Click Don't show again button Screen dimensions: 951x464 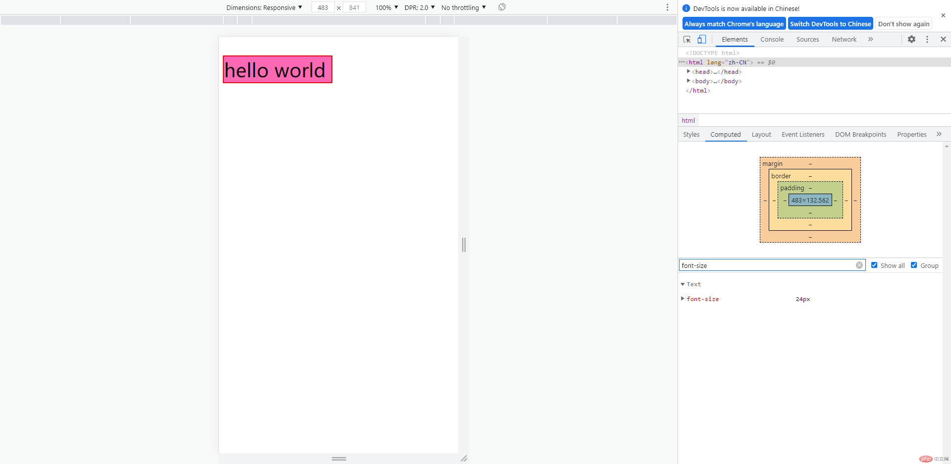pyautogui.click(x=903, y=24)
